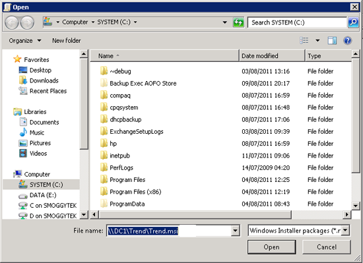Click the compaq folder icon
Screen dimensions: 363x263
[x=104, y=95]
